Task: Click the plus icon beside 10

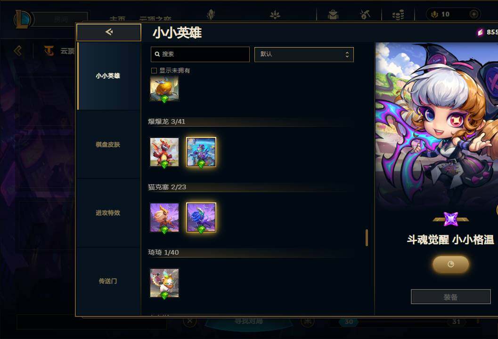Action: coord(474,14)
